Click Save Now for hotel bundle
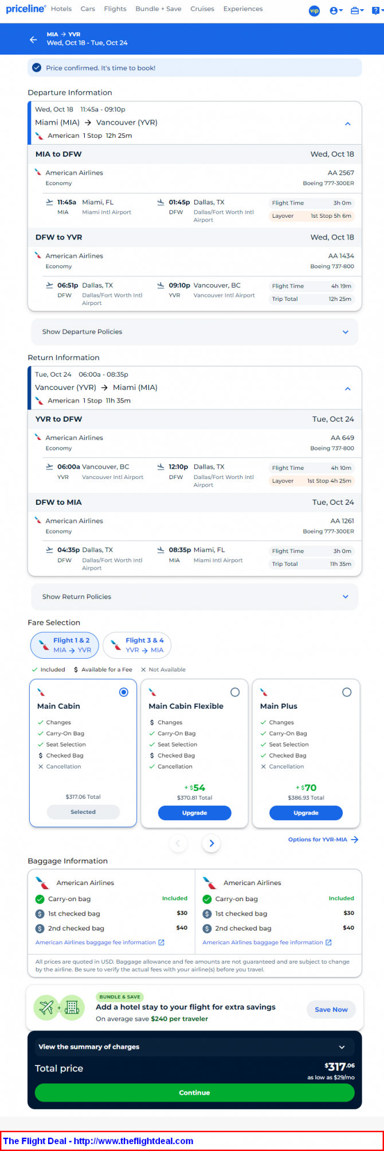 [x=331, y=1009]
